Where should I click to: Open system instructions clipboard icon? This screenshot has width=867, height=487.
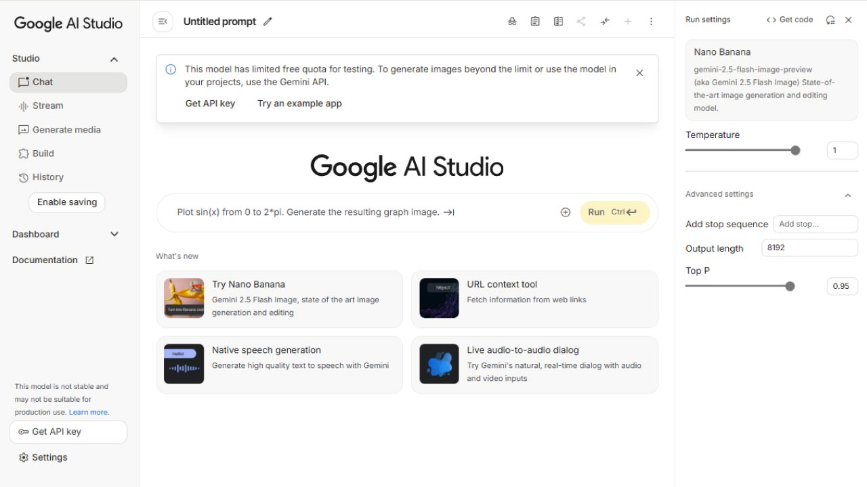point(535,22)
